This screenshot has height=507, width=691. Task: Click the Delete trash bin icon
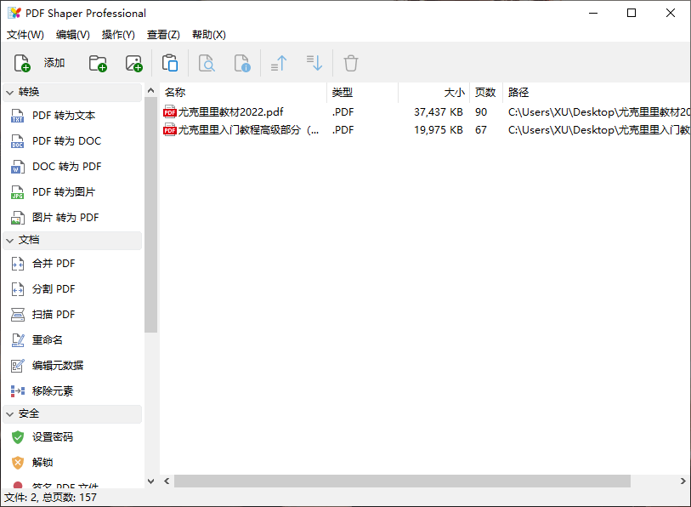pos(351,63)
